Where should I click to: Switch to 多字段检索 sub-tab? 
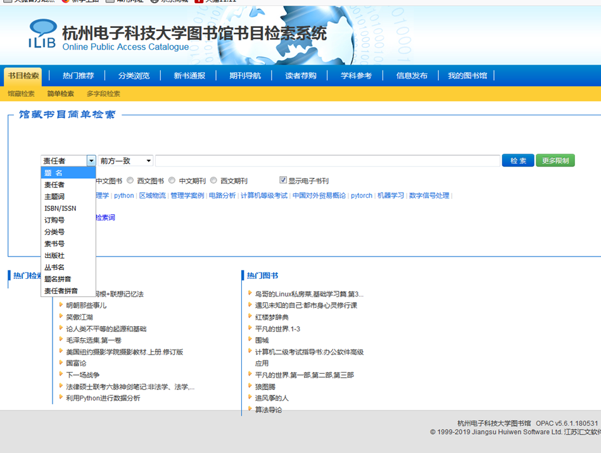click(x=103, y=94)
